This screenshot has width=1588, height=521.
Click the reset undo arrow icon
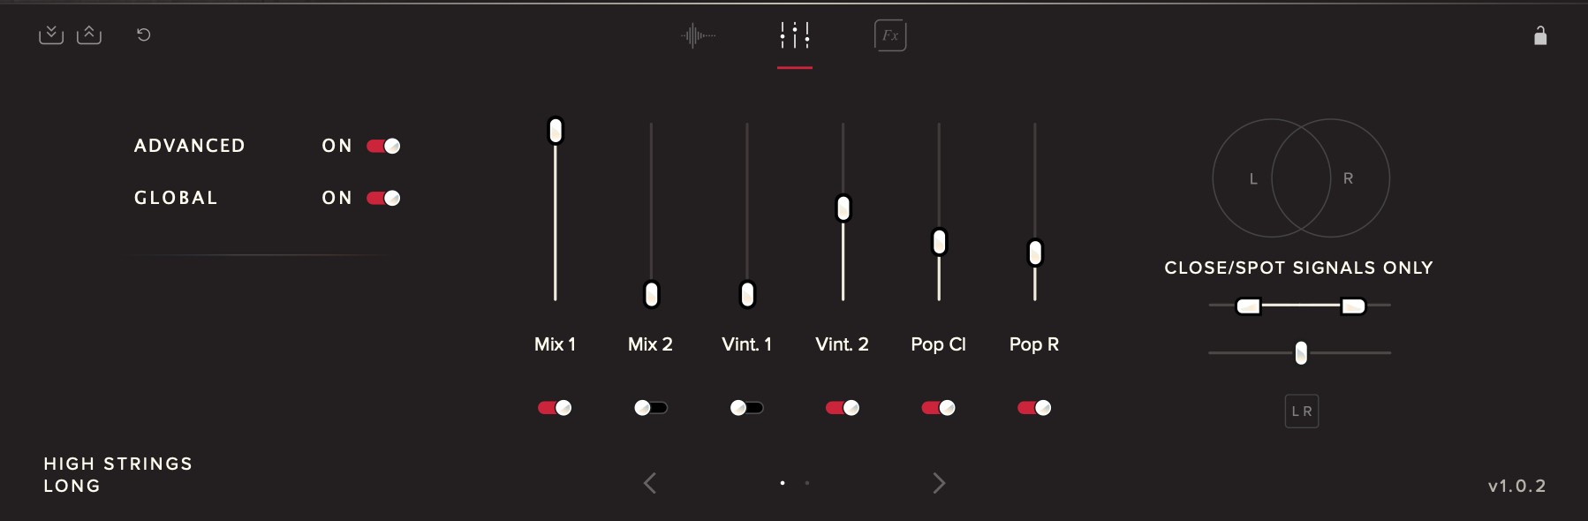pyautogui.click(x=144, y=35)
